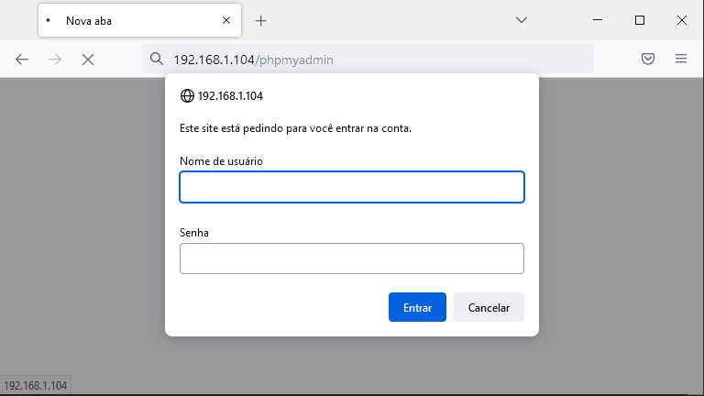Open a new tab with plus icon
704x396 pixels.
tap(261, 21)
